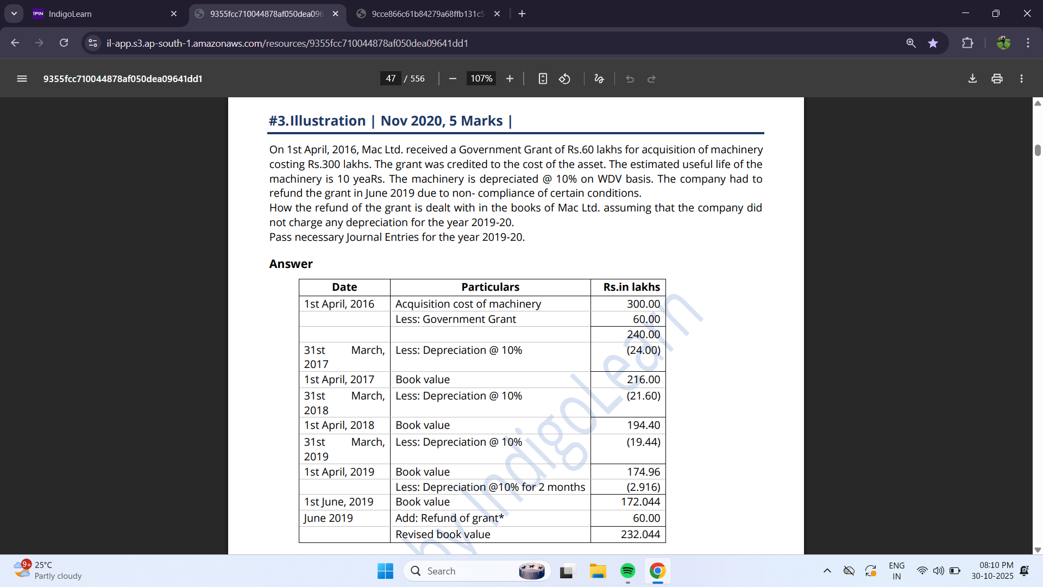The width and height of the screenshot is (1043, 587).
Task: Click the page number input field
Action: click(x=391, y=79)
